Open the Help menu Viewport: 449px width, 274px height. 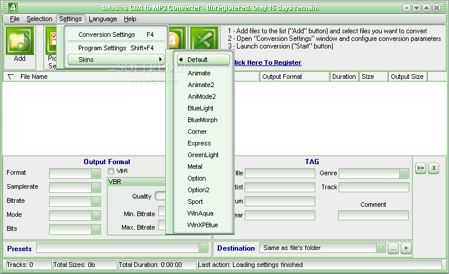click(x=130, y=19)
